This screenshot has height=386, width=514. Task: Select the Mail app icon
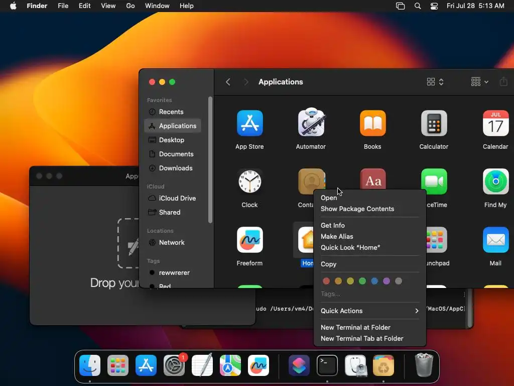tap(495, 240)
